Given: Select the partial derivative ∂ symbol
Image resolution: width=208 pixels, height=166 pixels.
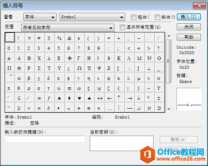Looking at the screenshot, I should (50, 108).
